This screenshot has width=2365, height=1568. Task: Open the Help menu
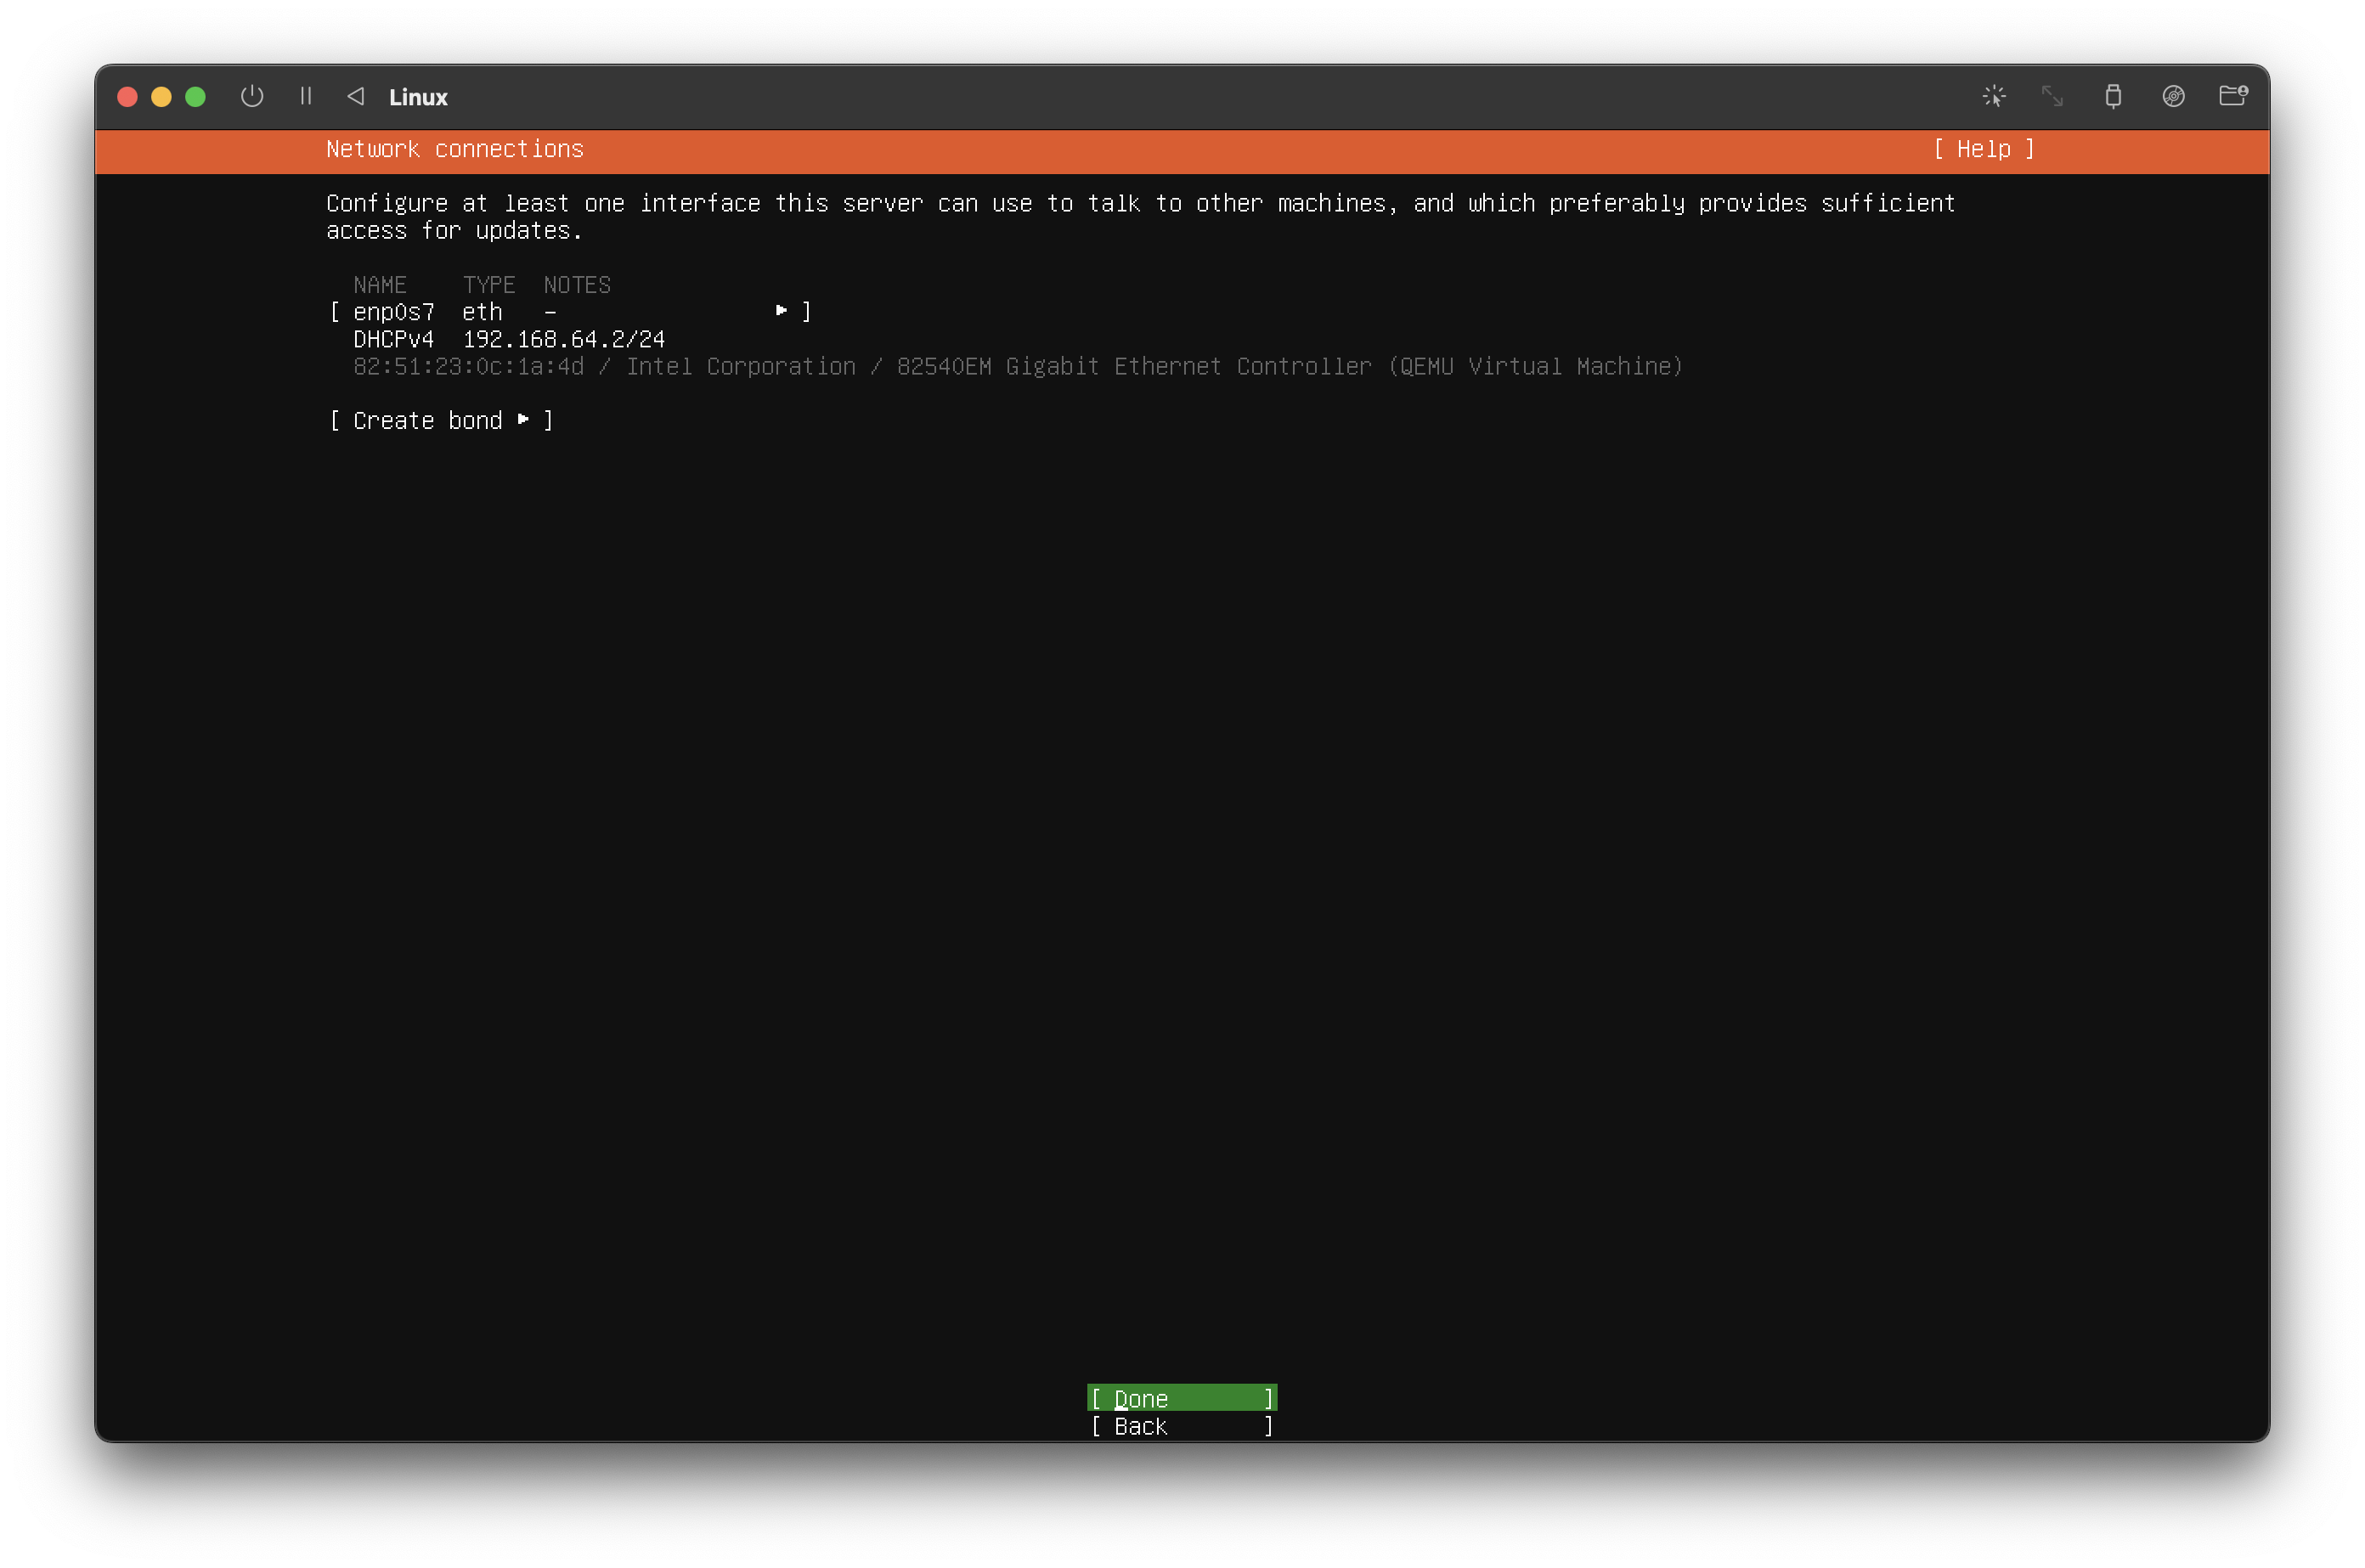1984,149
